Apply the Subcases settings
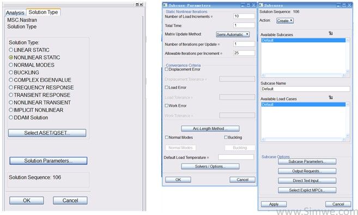This screenshot has width=358, height=215. coord(274,204)
